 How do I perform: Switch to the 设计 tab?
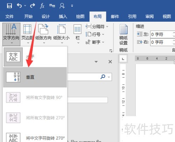[x=45, y=16]
